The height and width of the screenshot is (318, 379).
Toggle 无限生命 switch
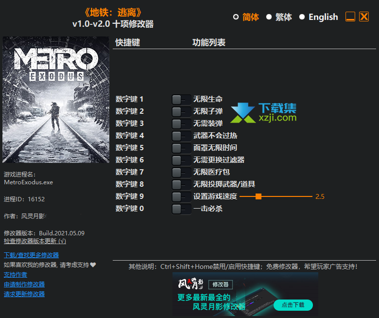pos(181,99)
